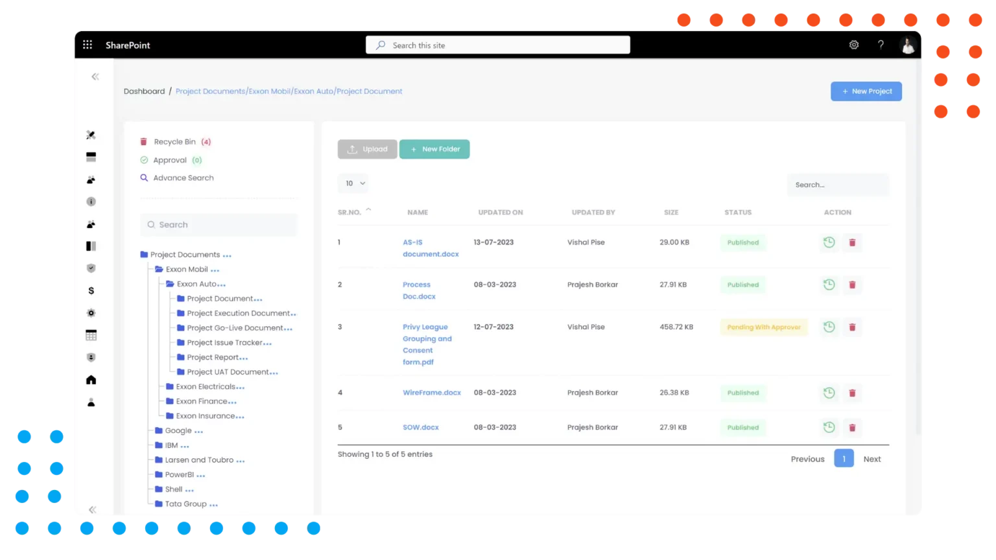Viewport: 996px width, 560px height.
Task: Click the Project Documents breadcrumb path
Action: coord(289,91)
